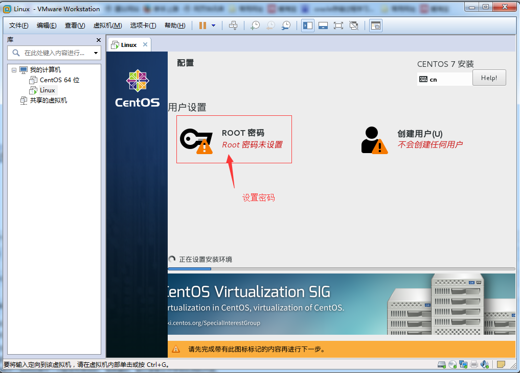The height and width of the screenshot is (373, 520).
Task: Revert to the previous snapshot icon
Action: point(270,26)
